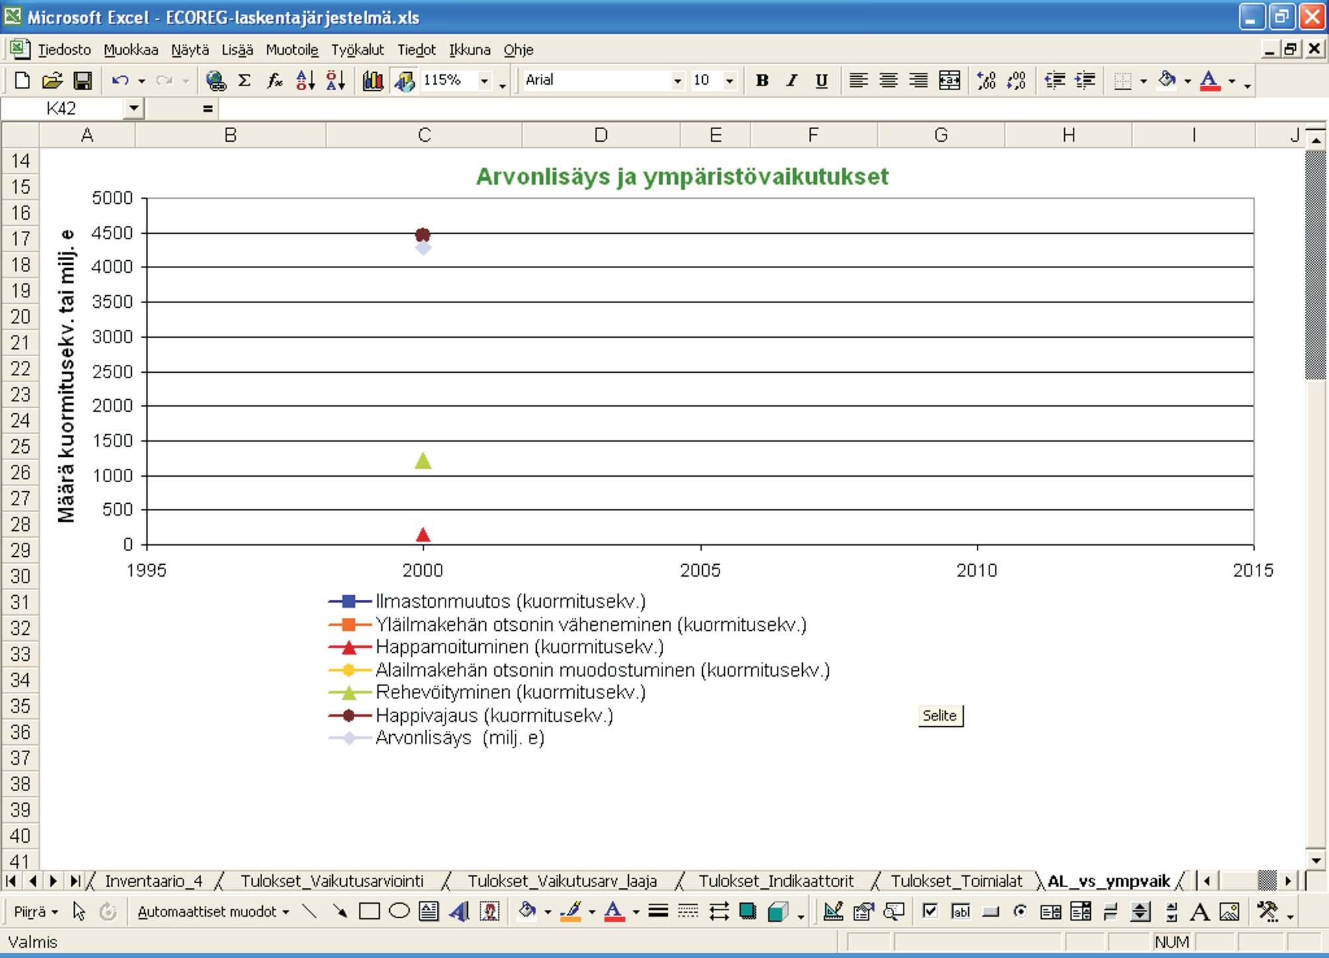
Task: Undo the last action
Action: click(x=120, y=81)
